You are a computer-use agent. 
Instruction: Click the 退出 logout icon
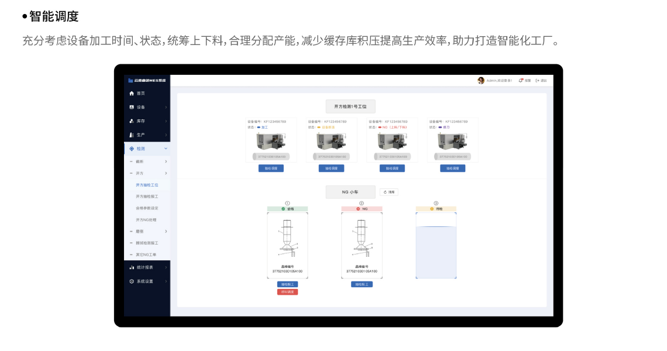pos(537,81)
